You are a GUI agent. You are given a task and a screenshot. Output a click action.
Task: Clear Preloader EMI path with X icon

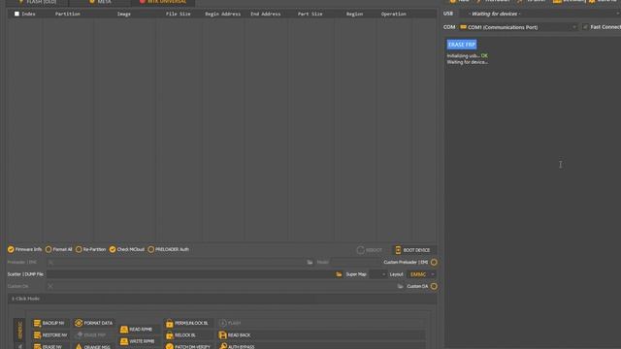50,262
